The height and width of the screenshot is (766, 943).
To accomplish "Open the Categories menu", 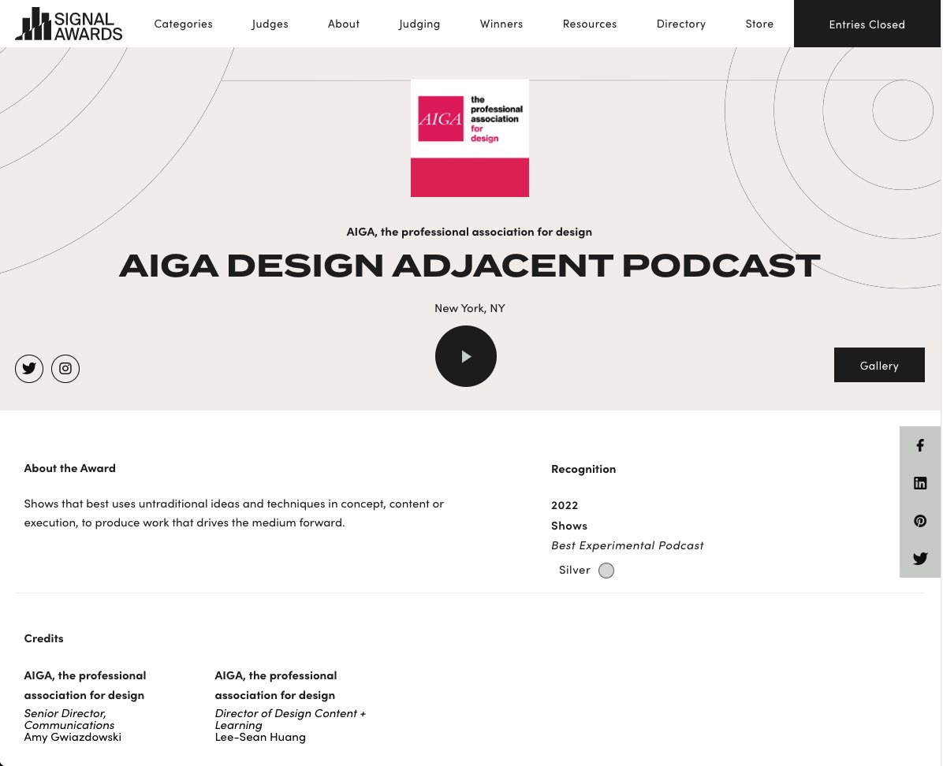I will (184, 24).
